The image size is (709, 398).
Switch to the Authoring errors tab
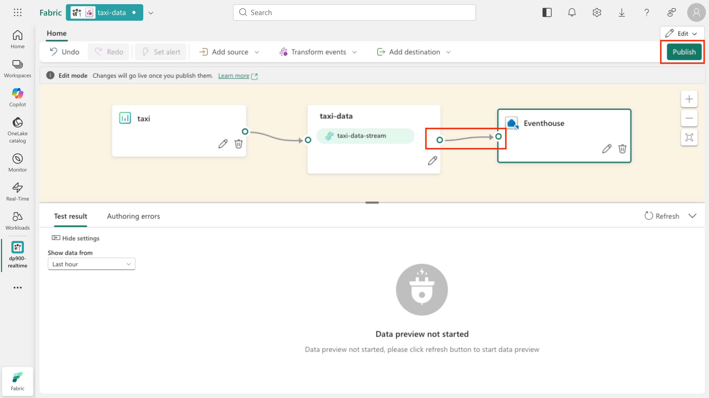tap(133, 216)
